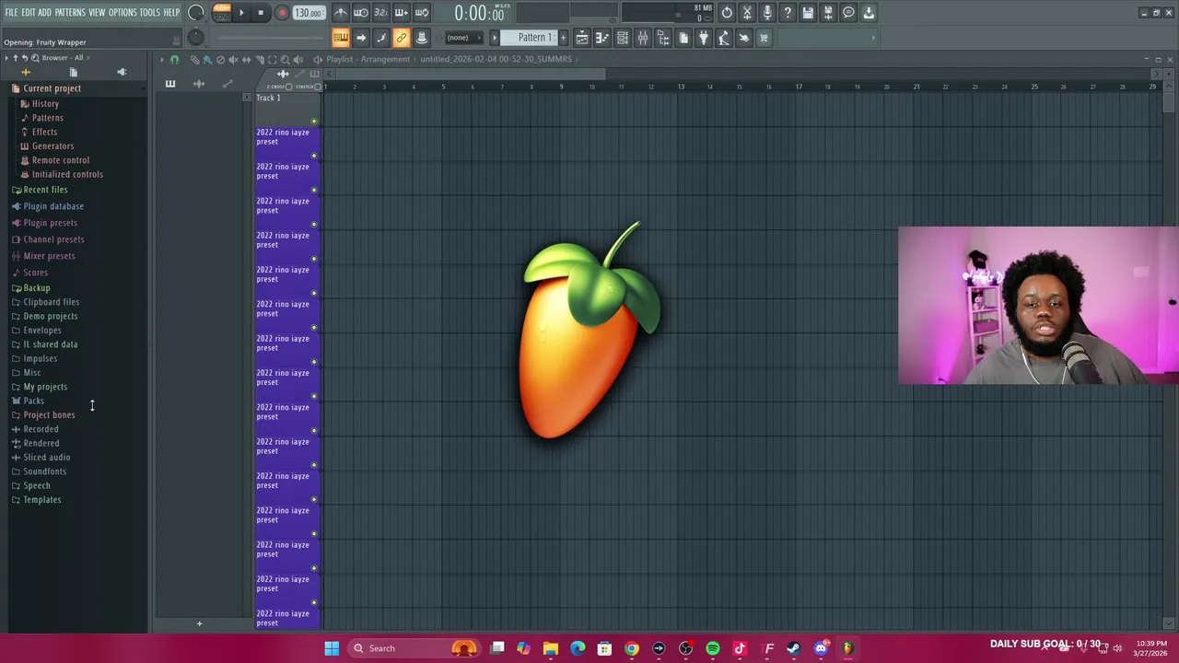1179x663 pixels.
Task: Click the master volume knob
Action: pos(195,13)
